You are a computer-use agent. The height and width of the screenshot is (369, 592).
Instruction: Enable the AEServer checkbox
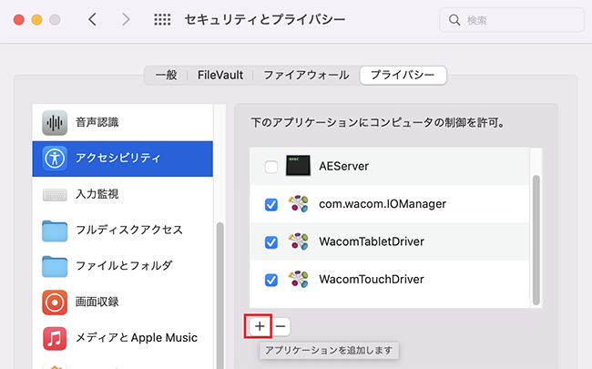(x=271, y=167)
